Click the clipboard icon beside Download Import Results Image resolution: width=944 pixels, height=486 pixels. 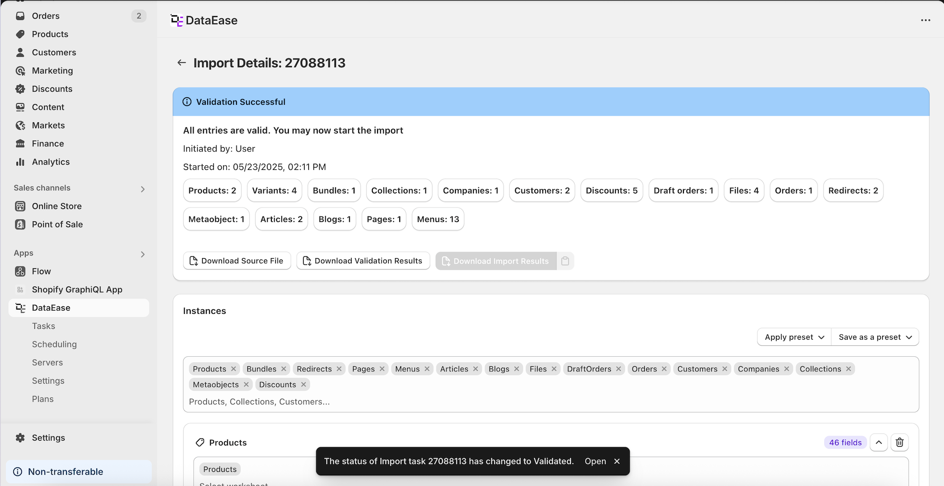pyautogui.click(x=565, y=261)
